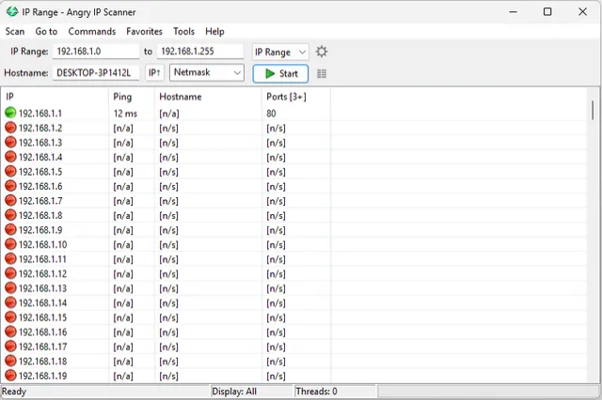Click the red status icon for 192.168.1.10
Image resolution: width=602 pixels, height=400 pixels.
coord(10,244)
